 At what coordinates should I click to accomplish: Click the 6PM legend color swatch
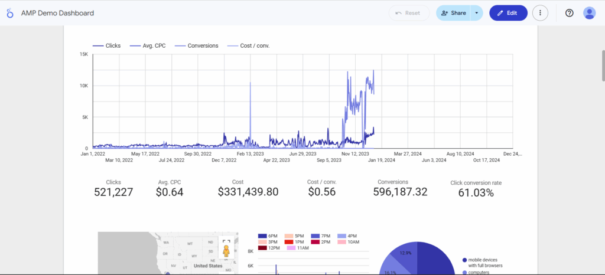click(x=262, y=235)
